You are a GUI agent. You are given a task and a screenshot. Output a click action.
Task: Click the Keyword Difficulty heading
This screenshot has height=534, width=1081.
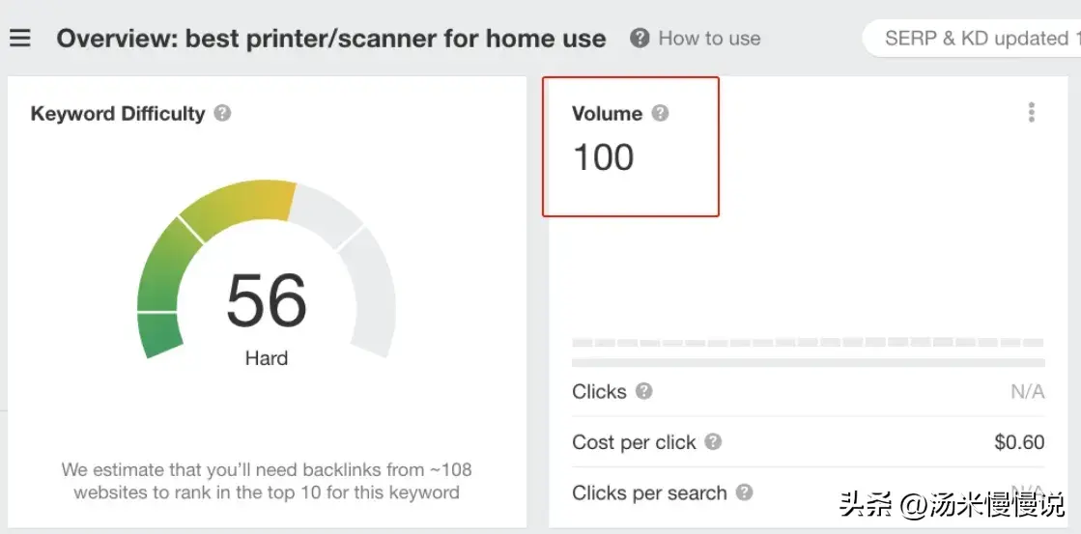(x=118, y=113)
